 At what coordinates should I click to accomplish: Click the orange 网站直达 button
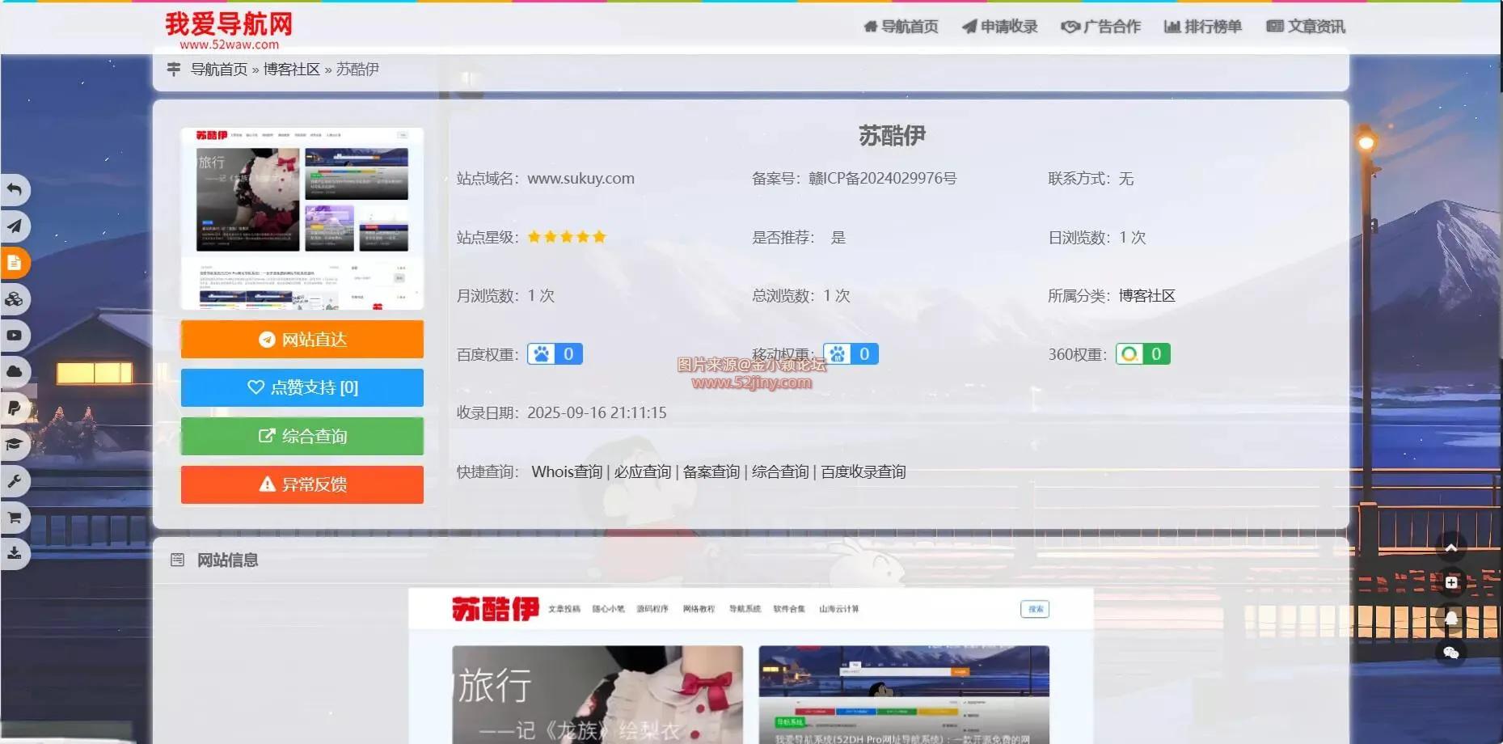(x=302, y=339)
